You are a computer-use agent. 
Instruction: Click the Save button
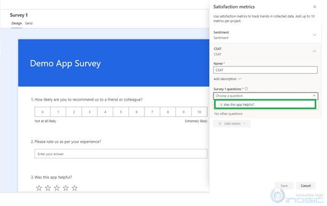pyautogui.click(x=284, y=186)
